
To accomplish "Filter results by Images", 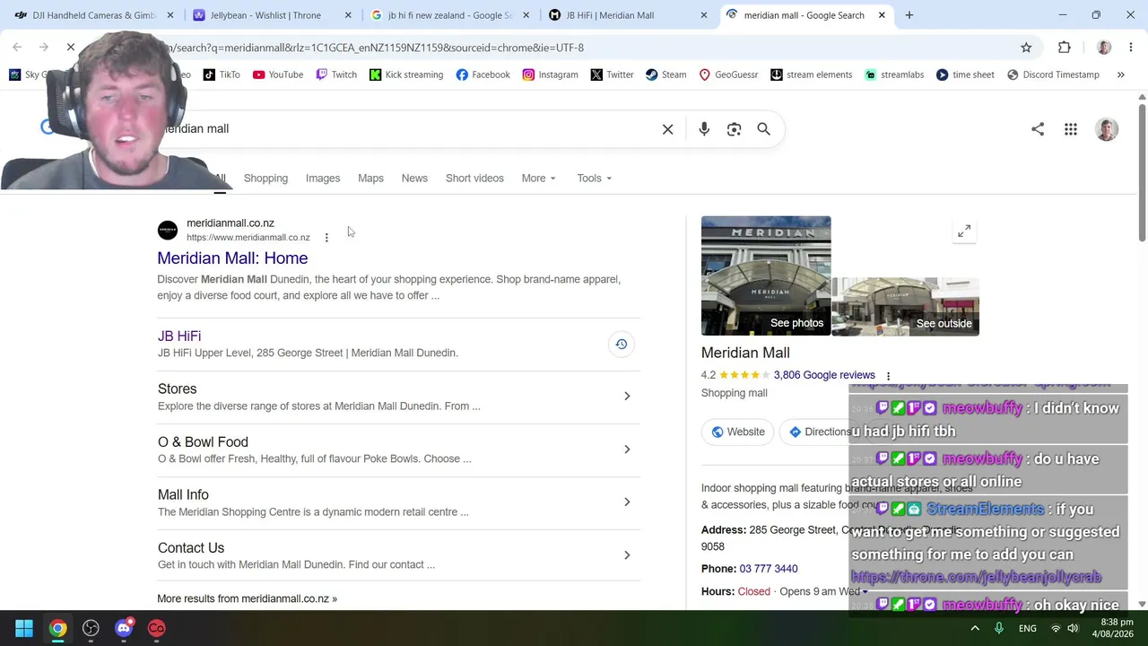I will click(x=323, y=179).
